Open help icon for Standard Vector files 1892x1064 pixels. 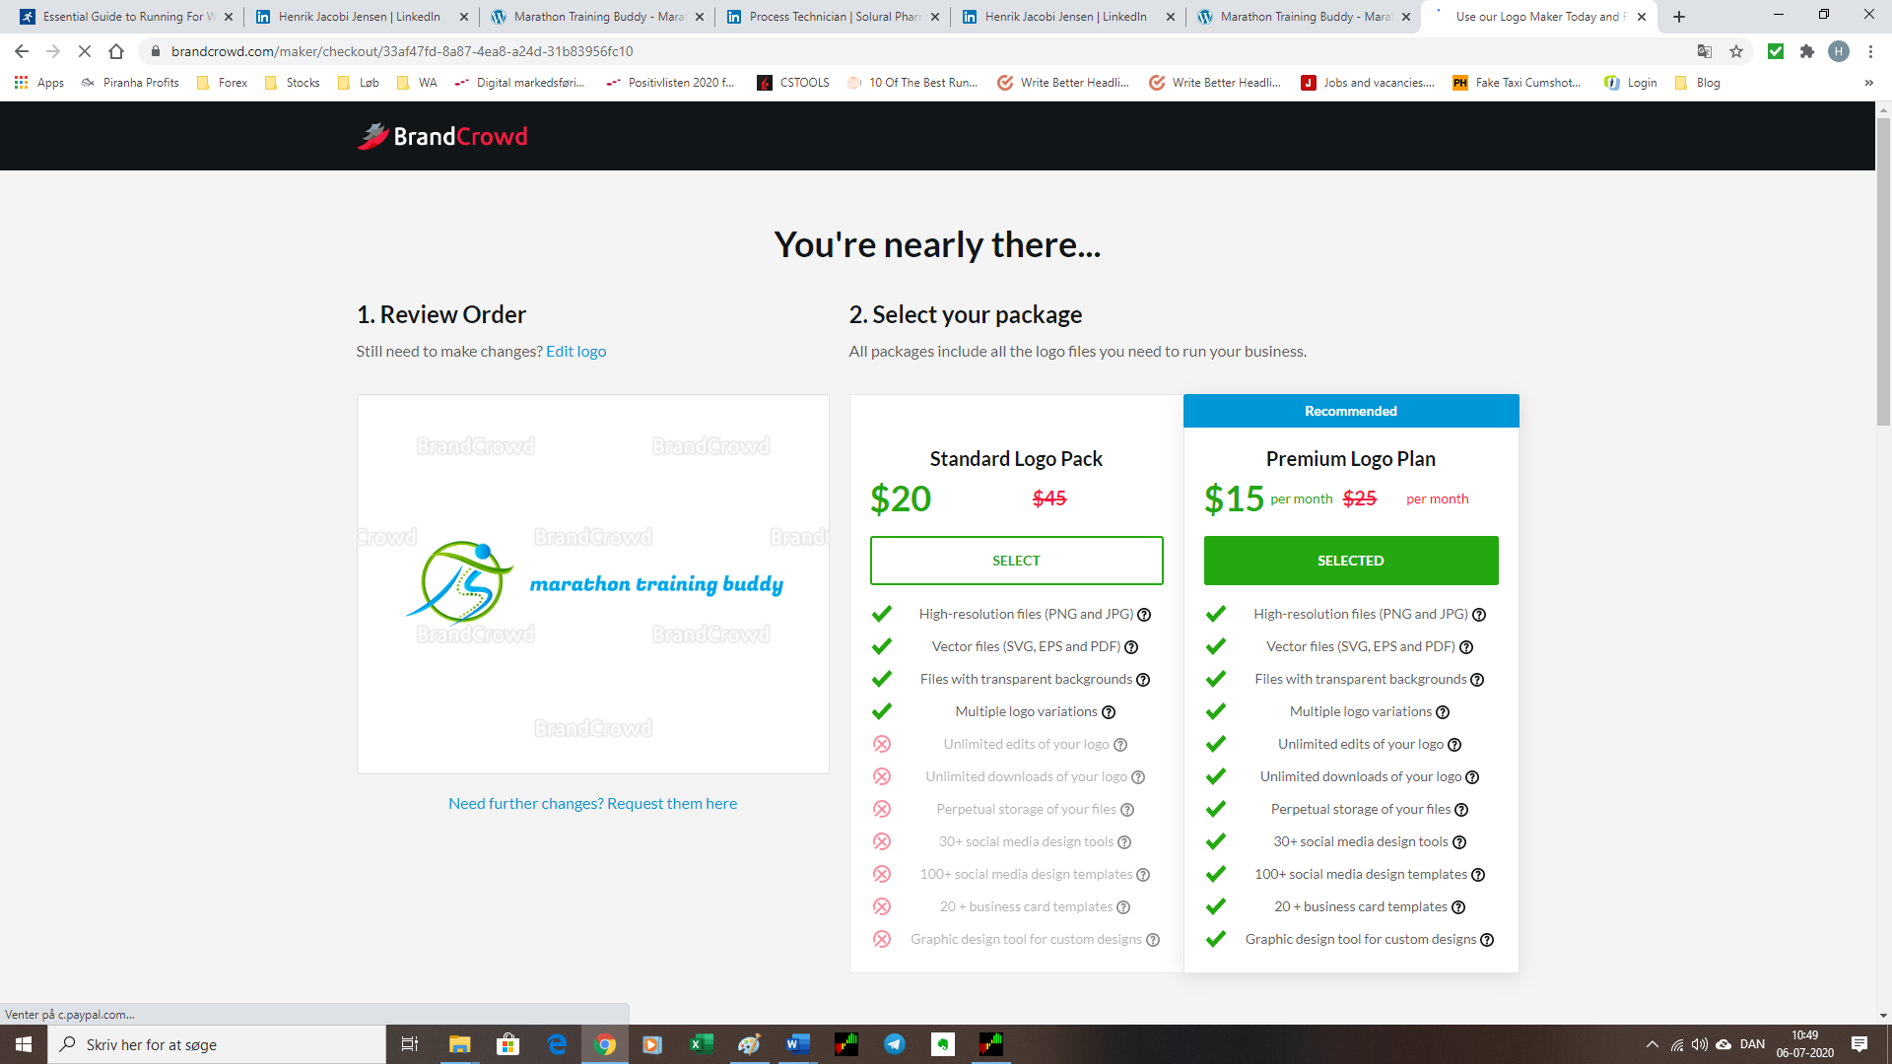click(x=1131, y=647)
